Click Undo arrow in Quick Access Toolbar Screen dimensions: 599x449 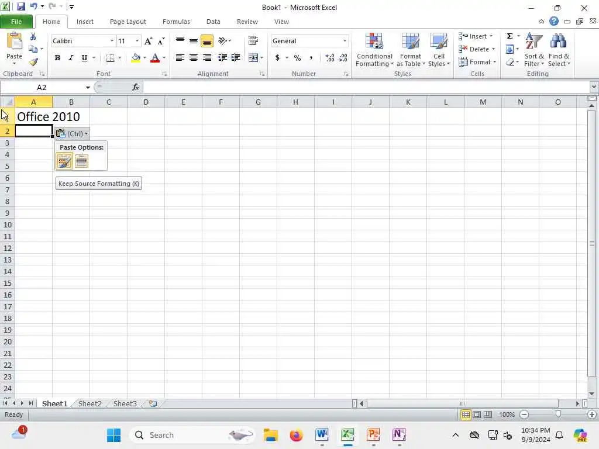tap(33, 6)
